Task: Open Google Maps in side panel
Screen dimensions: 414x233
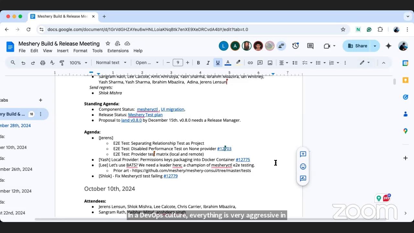Action: coord(405,131)
